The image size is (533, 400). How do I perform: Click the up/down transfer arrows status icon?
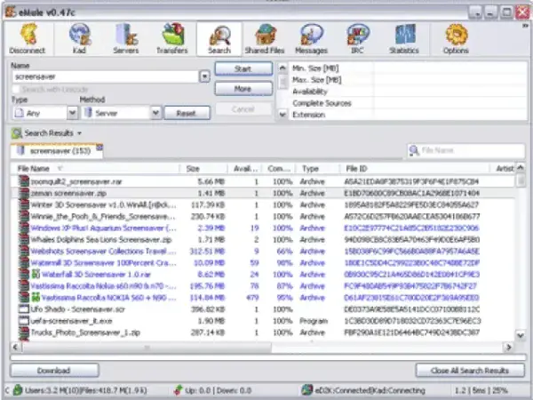178,390
